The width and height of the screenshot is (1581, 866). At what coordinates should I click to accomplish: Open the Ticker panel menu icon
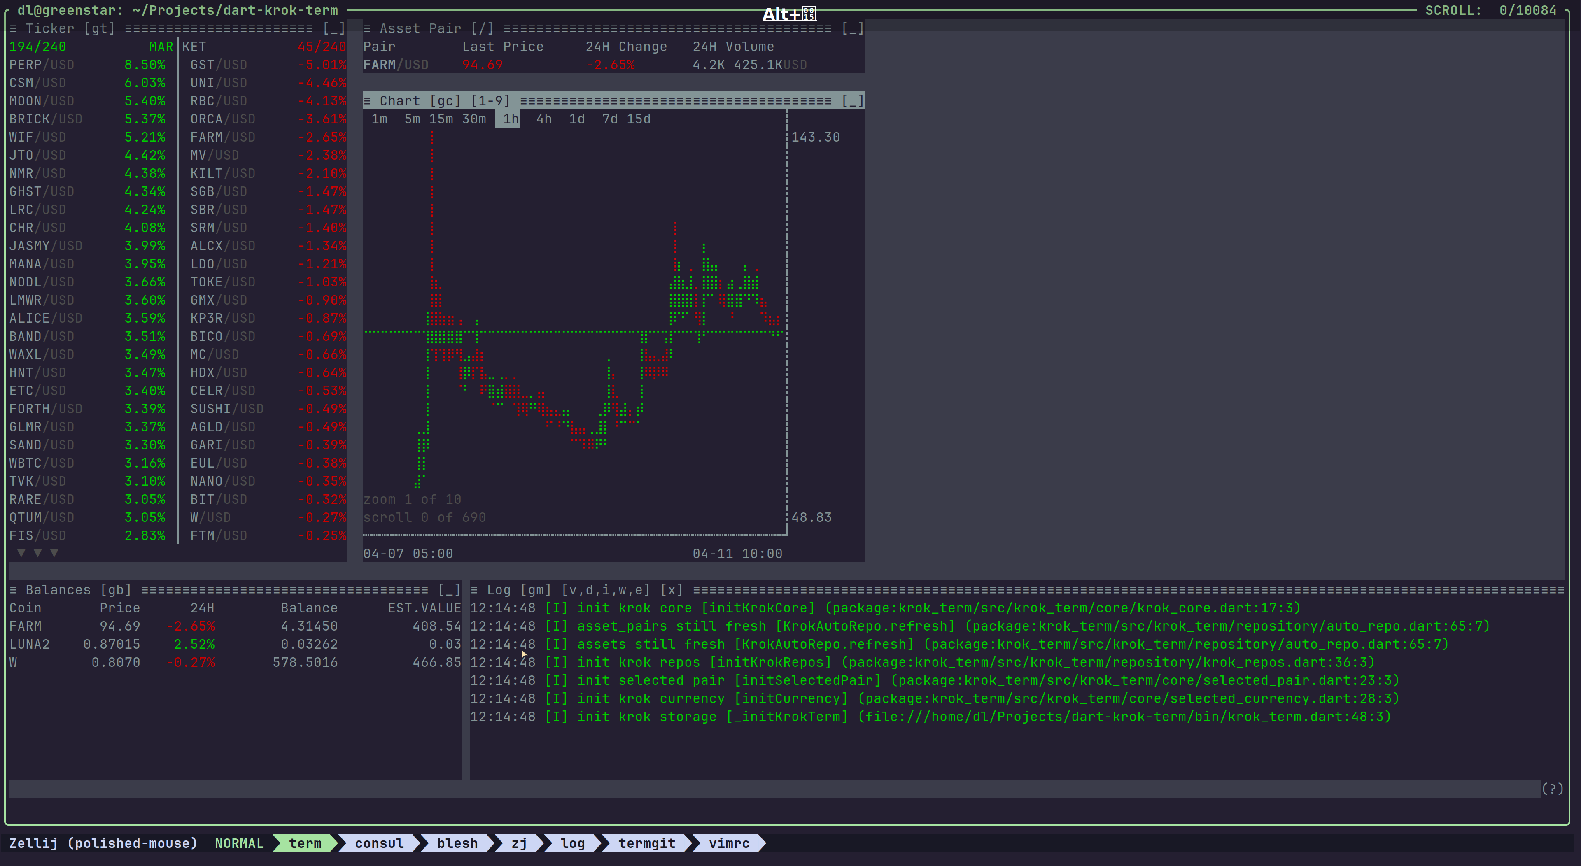click(13, 29)
